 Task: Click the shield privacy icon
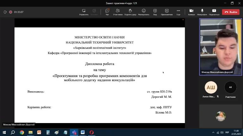[5, 12]
